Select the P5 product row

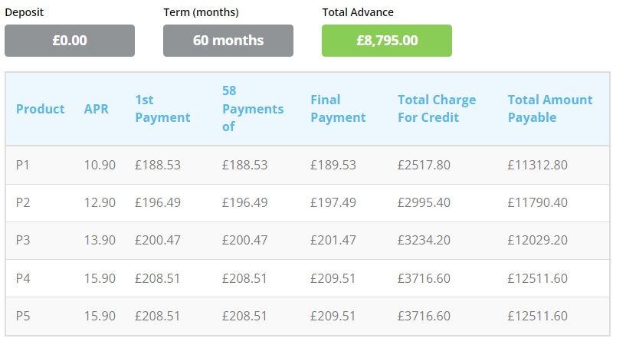(23, 316)
